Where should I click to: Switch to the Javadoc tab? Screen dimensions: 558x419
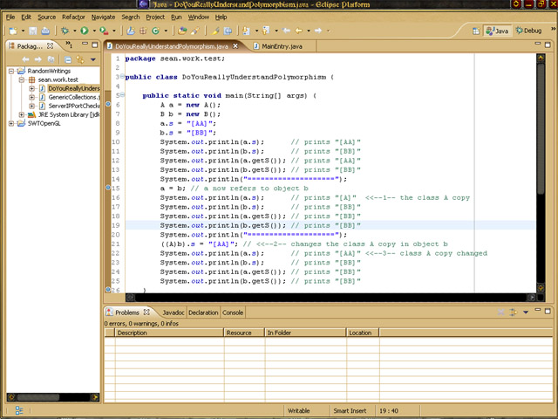pyautogui.click(x=173, y=313)
